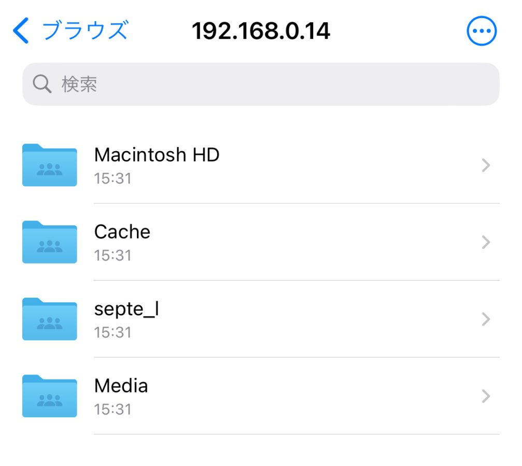Tap the 192.168.0.14 server title
This screenshot has height=466, width=522.
coord(261,31)
